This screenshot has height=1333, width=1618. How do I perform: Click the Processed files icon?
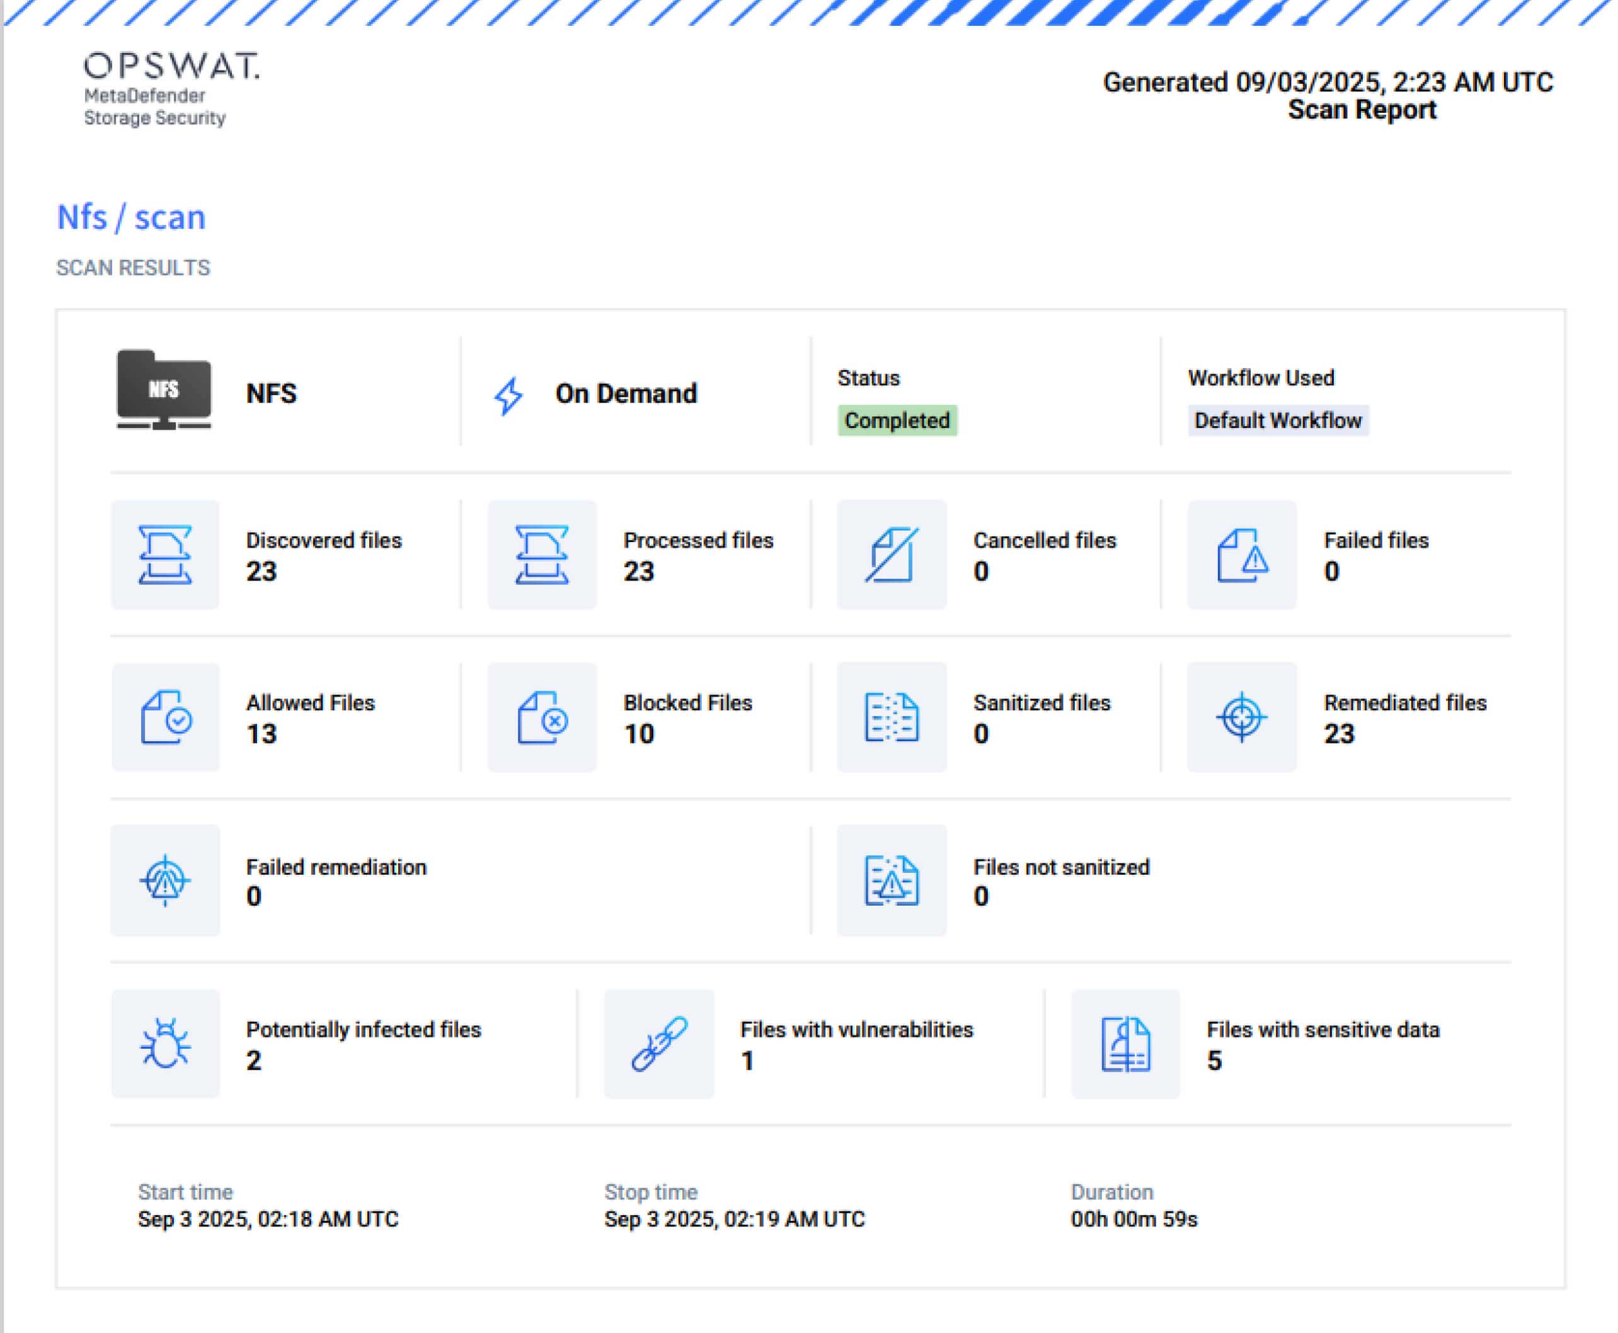(x=541, y=555)
